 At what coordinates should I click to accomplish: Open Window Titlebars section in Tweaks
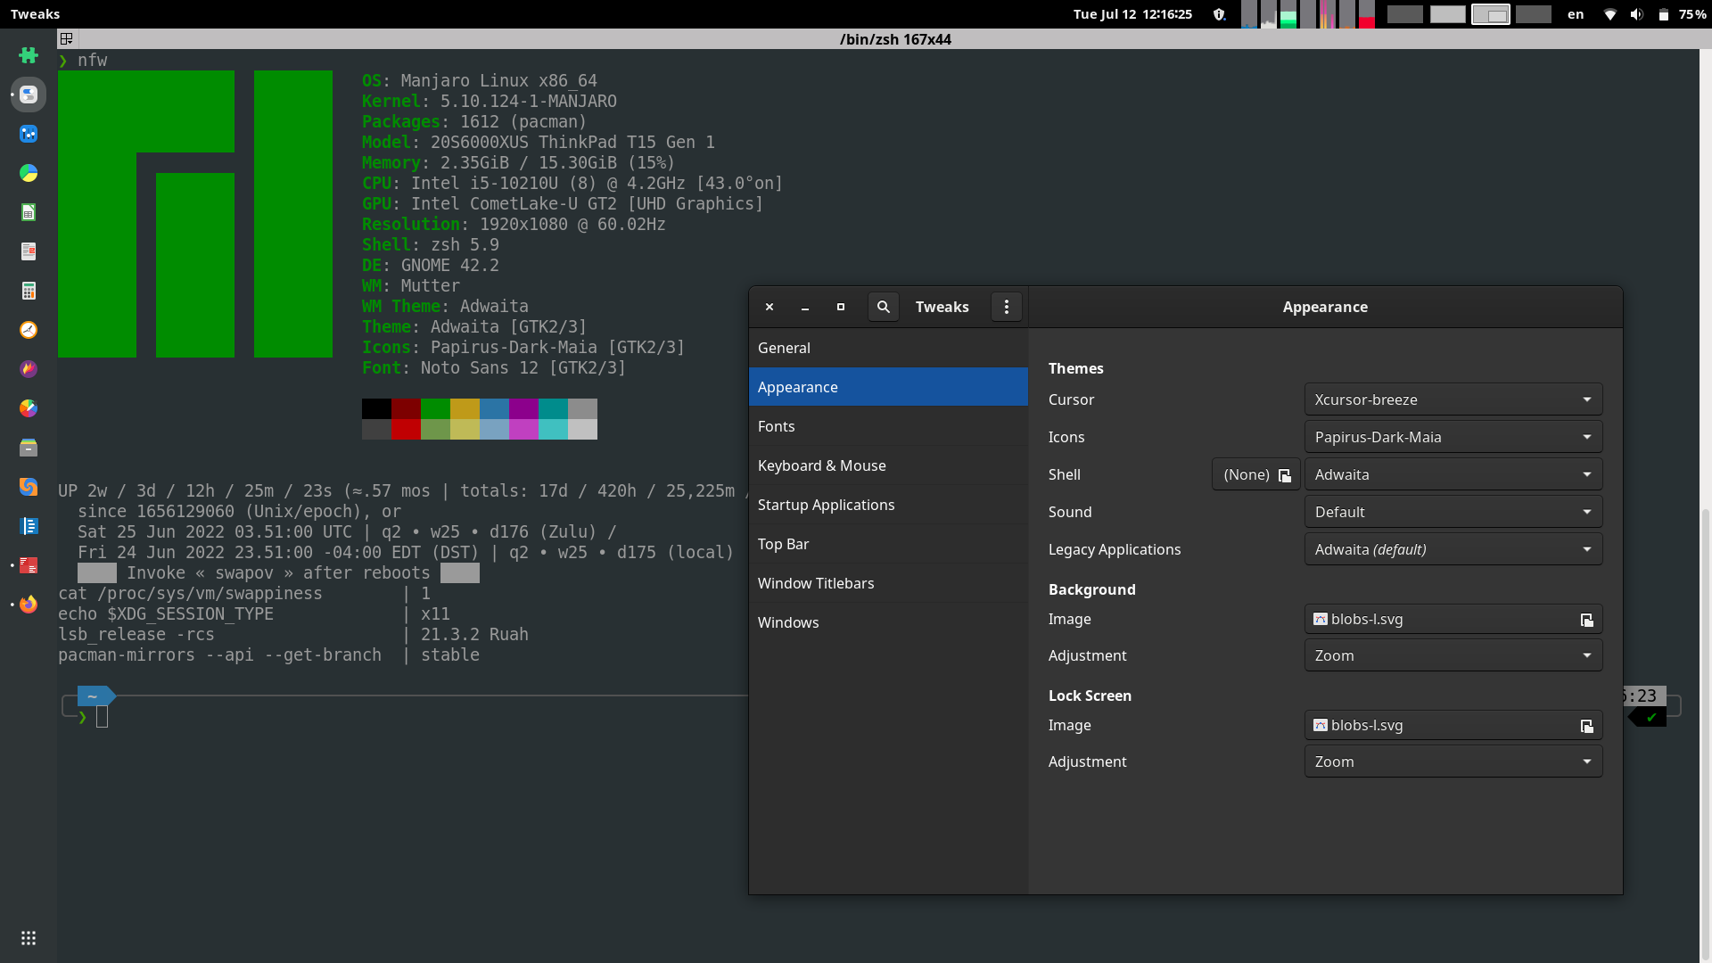pyautogui.click(x=888, y=583)
